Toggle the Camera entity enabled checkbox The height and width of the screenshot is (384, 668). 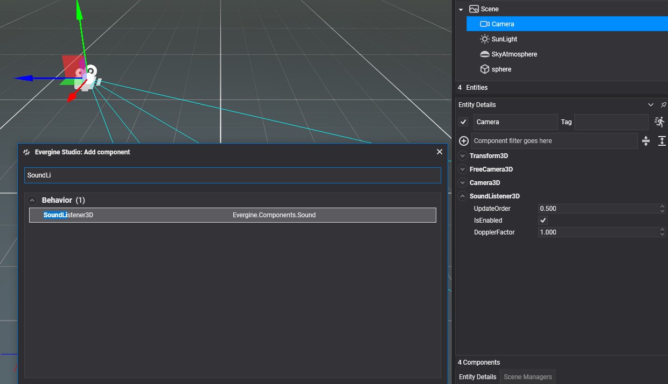pos(463,122)
